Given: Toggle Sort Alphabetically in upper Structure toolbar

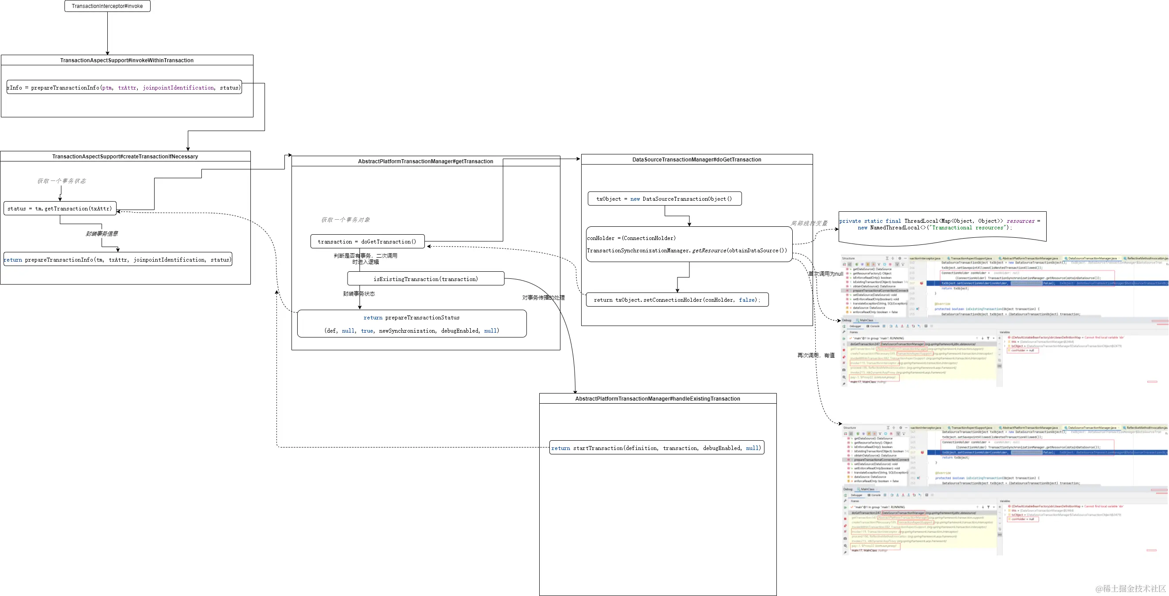Looking at the screenshot, I should 850,264.
